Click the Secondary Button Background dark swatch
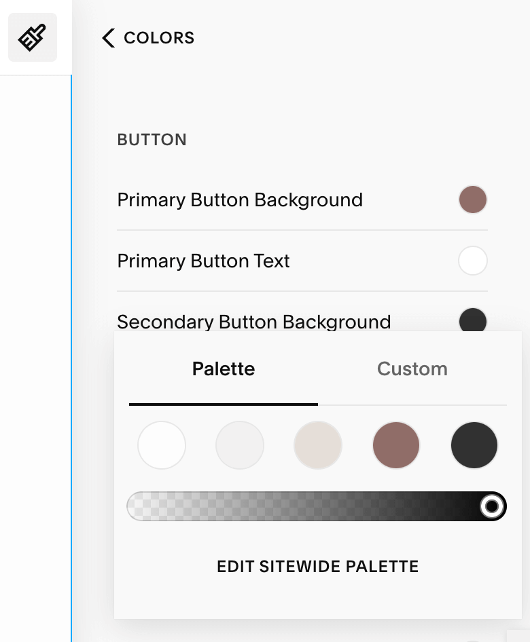Image resolution: width=530 pixels, height=642 pixels. click(473, 320)
